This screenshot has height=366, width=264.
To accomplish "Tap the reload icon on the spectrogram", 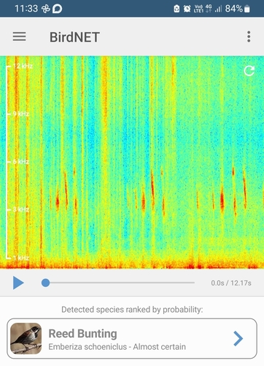I will [249, 71].
